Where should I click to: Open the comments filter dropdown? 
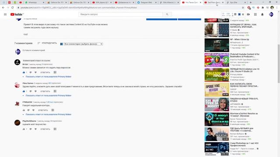pos(83,44)
